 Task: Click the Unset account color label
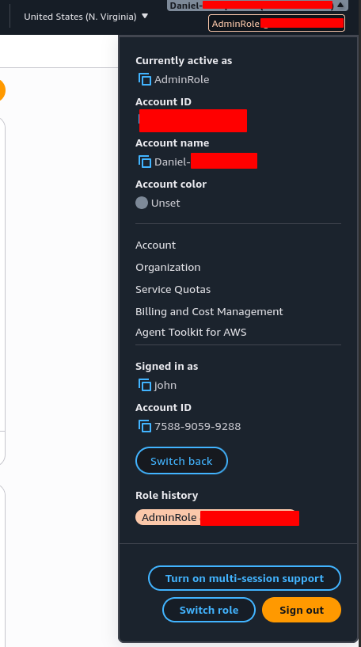coord(165,203)
